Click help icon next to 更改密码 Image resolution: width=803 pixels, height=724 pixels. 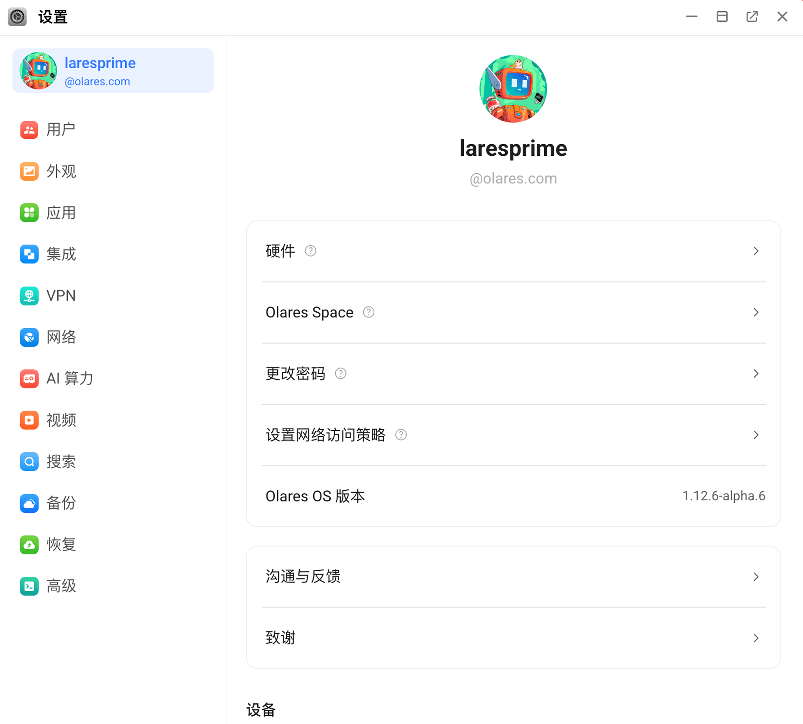point(341,373)
